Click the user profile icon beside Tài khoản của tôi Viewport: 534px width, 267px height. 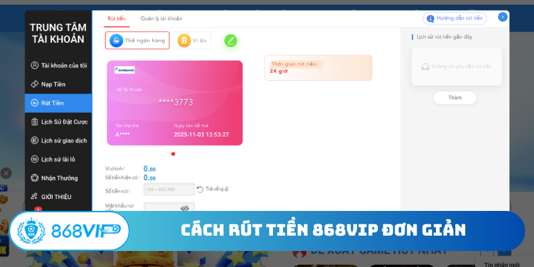click(x=35, y=65)
